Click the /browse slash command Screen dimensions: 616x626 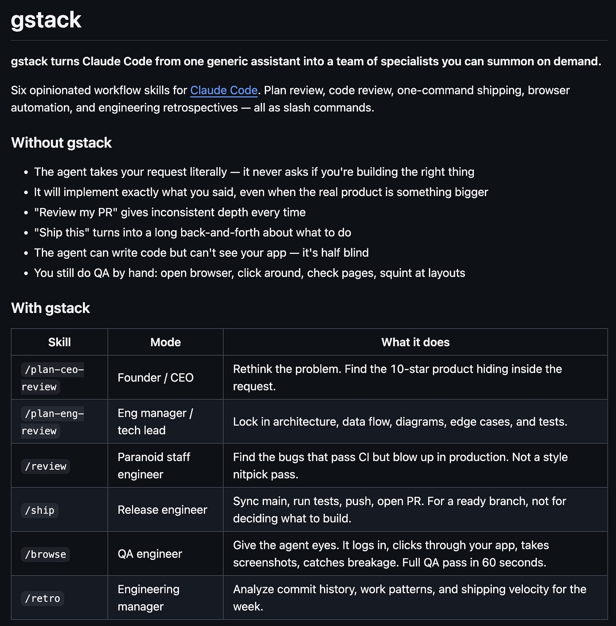pos(45,554)
